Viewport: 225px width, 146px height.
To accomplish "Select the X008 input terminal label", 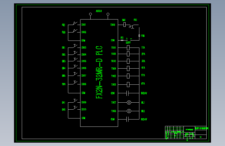I will (x=84, y=84).
